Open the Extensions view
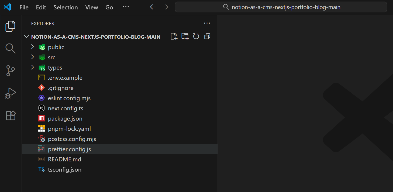The image size is (393, 192). pyautogui.click(x=11, y=115)
